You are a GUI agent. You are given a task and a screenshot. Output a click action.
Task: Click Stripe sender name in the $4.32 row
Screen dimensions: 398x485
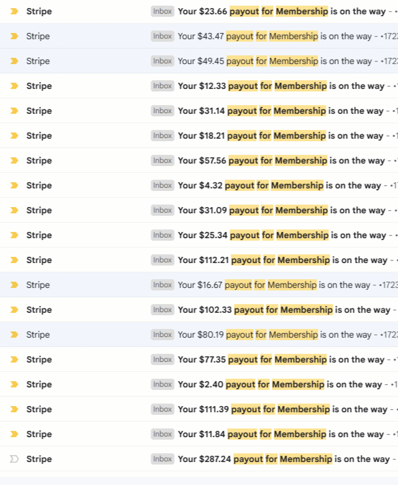pyautogui.click(x=39, y=185)
